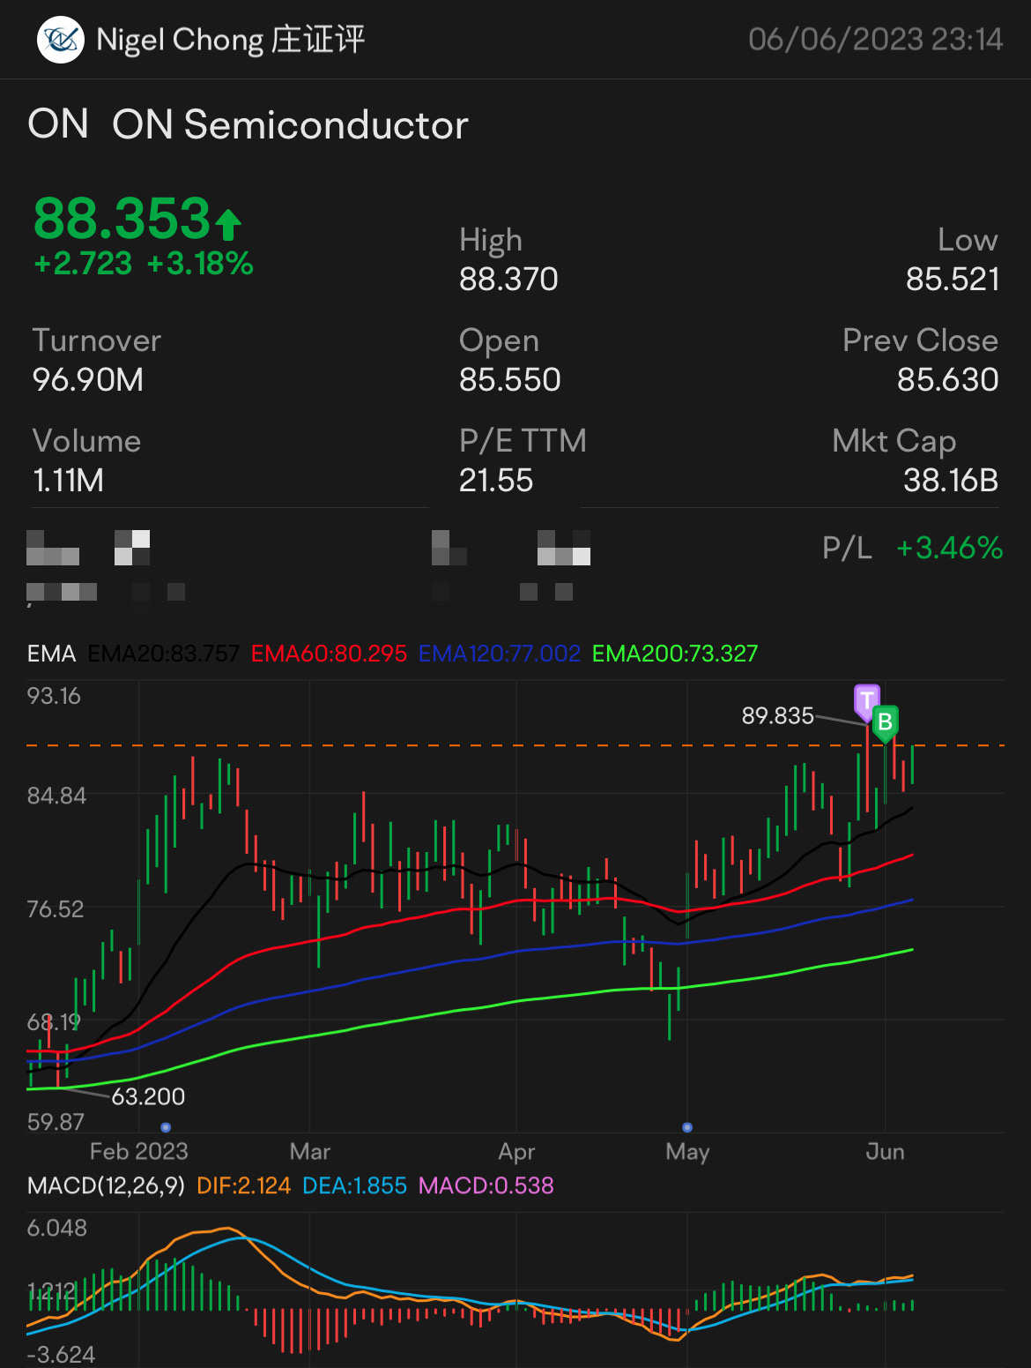Tap the P/E TTM value 21.55

point(496,481)
